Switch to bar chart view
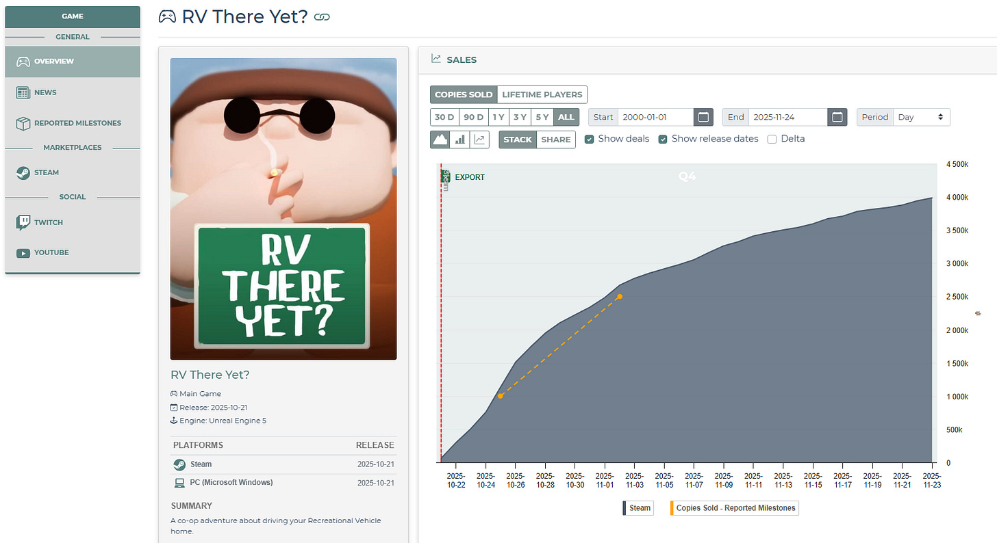 [x=459, y=140]
